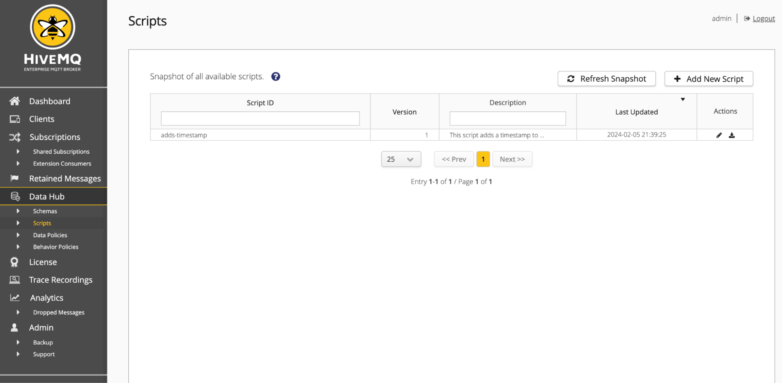The image size is (782, 383).
Task: Go to Clients section
Action: click(41, 119)
